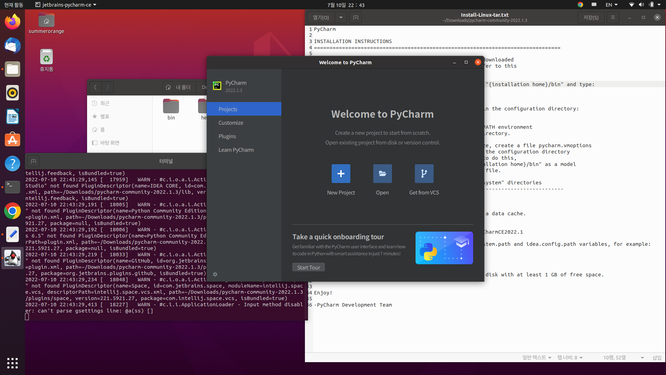Click the onboarding tour Python thumbnail
The image size is (666, 375).
pyautogui.click(x=444, y=248)
